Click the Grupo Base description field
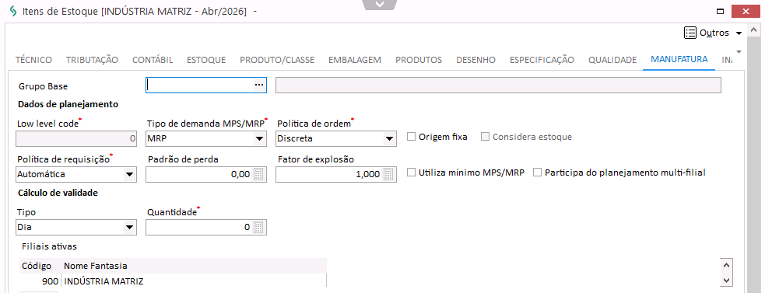Screen dimensions: 765x293 pyautogui.click(x=498, y=85)
